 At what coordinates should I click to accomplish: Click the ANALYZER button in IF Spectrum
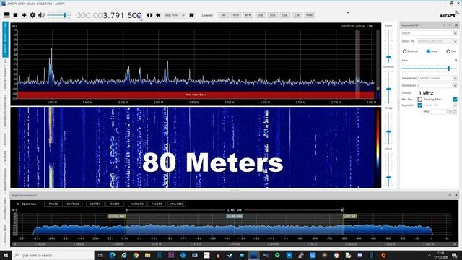pyautogui.click(x=176, y=204)
